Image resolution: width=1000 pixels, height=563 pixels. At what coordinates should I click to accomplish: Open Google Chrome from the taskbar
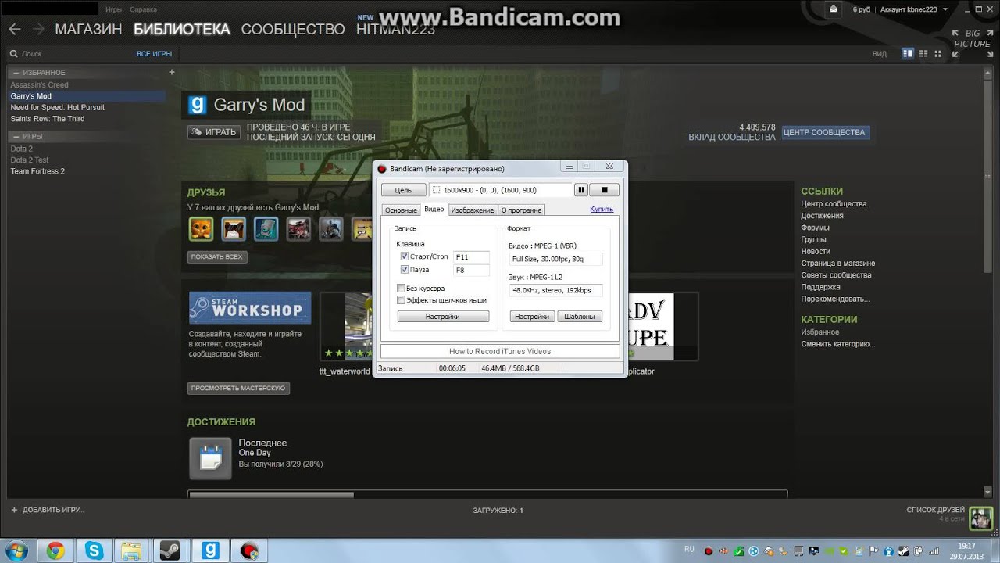[55, 550]
